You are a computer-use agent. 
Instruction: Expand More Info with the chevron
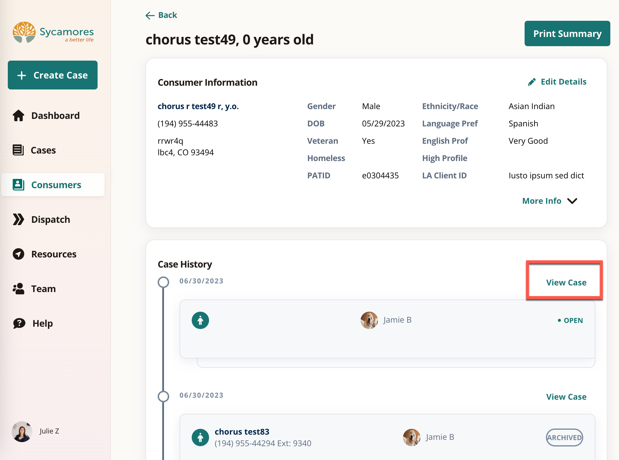click(572, 201)
